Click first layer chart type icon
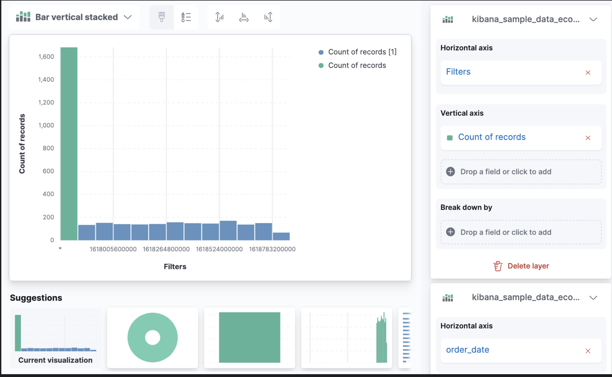This screenshot has width=612, height=377. [448, 20]
